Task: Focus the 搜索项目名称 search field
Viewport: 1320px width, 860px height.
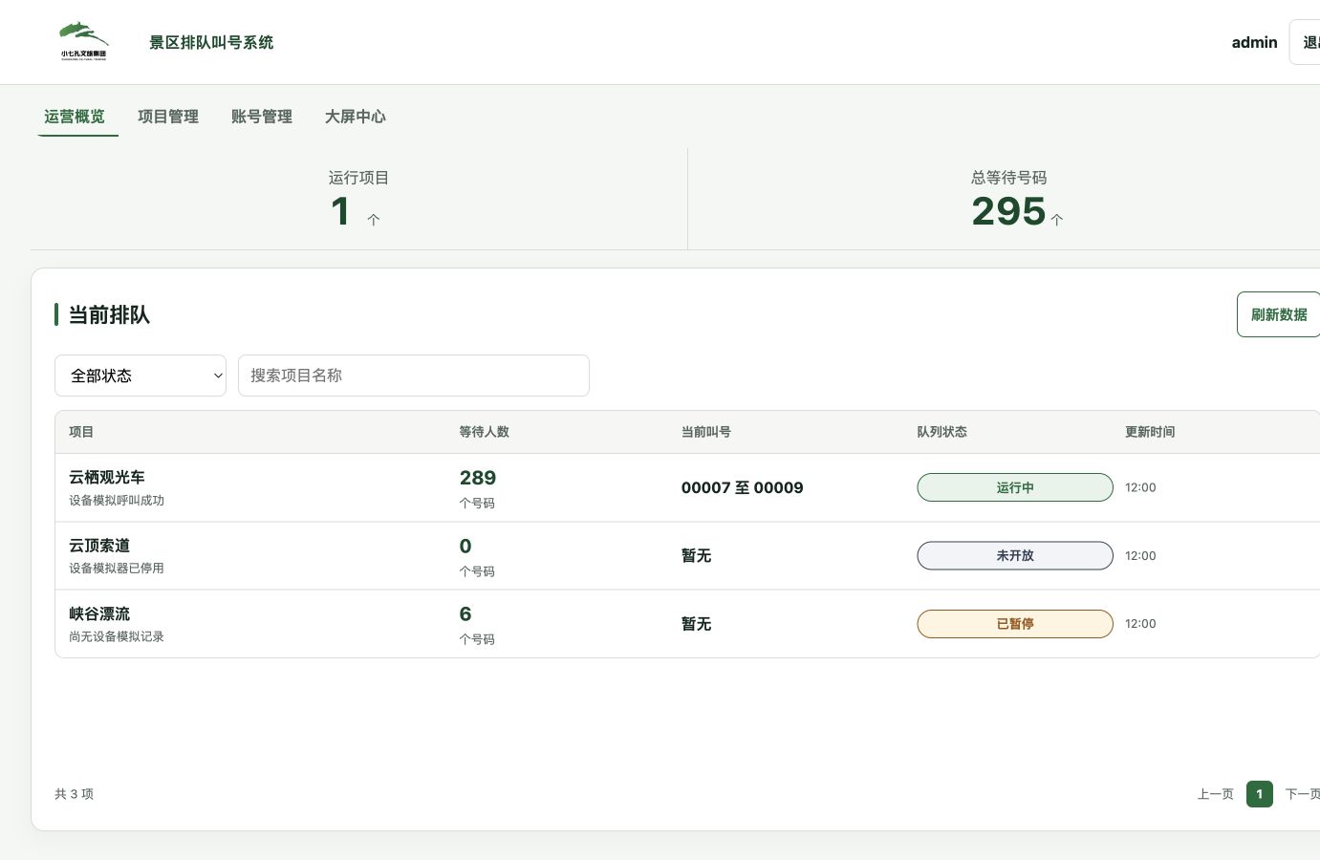Action: [x=414, y=376]
